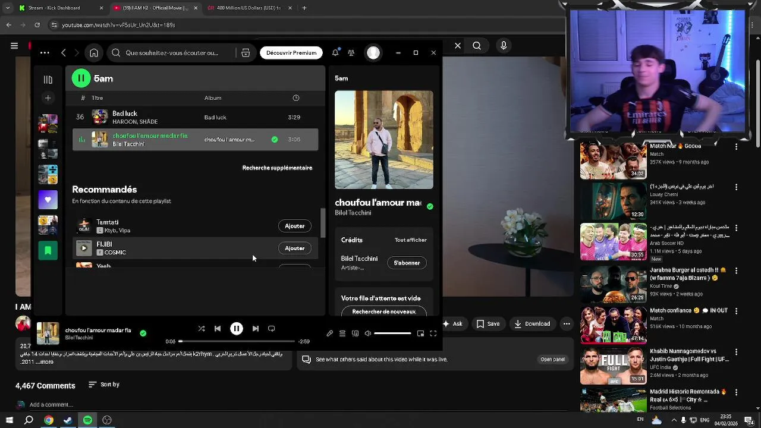Open more actions ellipsis beside Download
Viewport: 761px width, 428px height.
click(x=567, y=324)
